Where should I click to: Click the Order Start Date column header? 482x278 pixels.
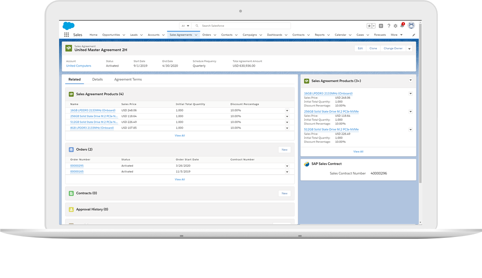point(187,160)
